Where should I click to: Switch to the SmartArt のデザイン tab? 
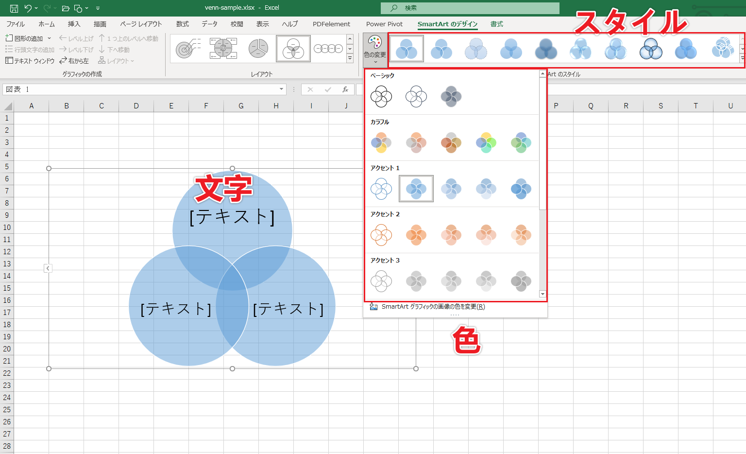pyautogui.click(x=447, y=24)
